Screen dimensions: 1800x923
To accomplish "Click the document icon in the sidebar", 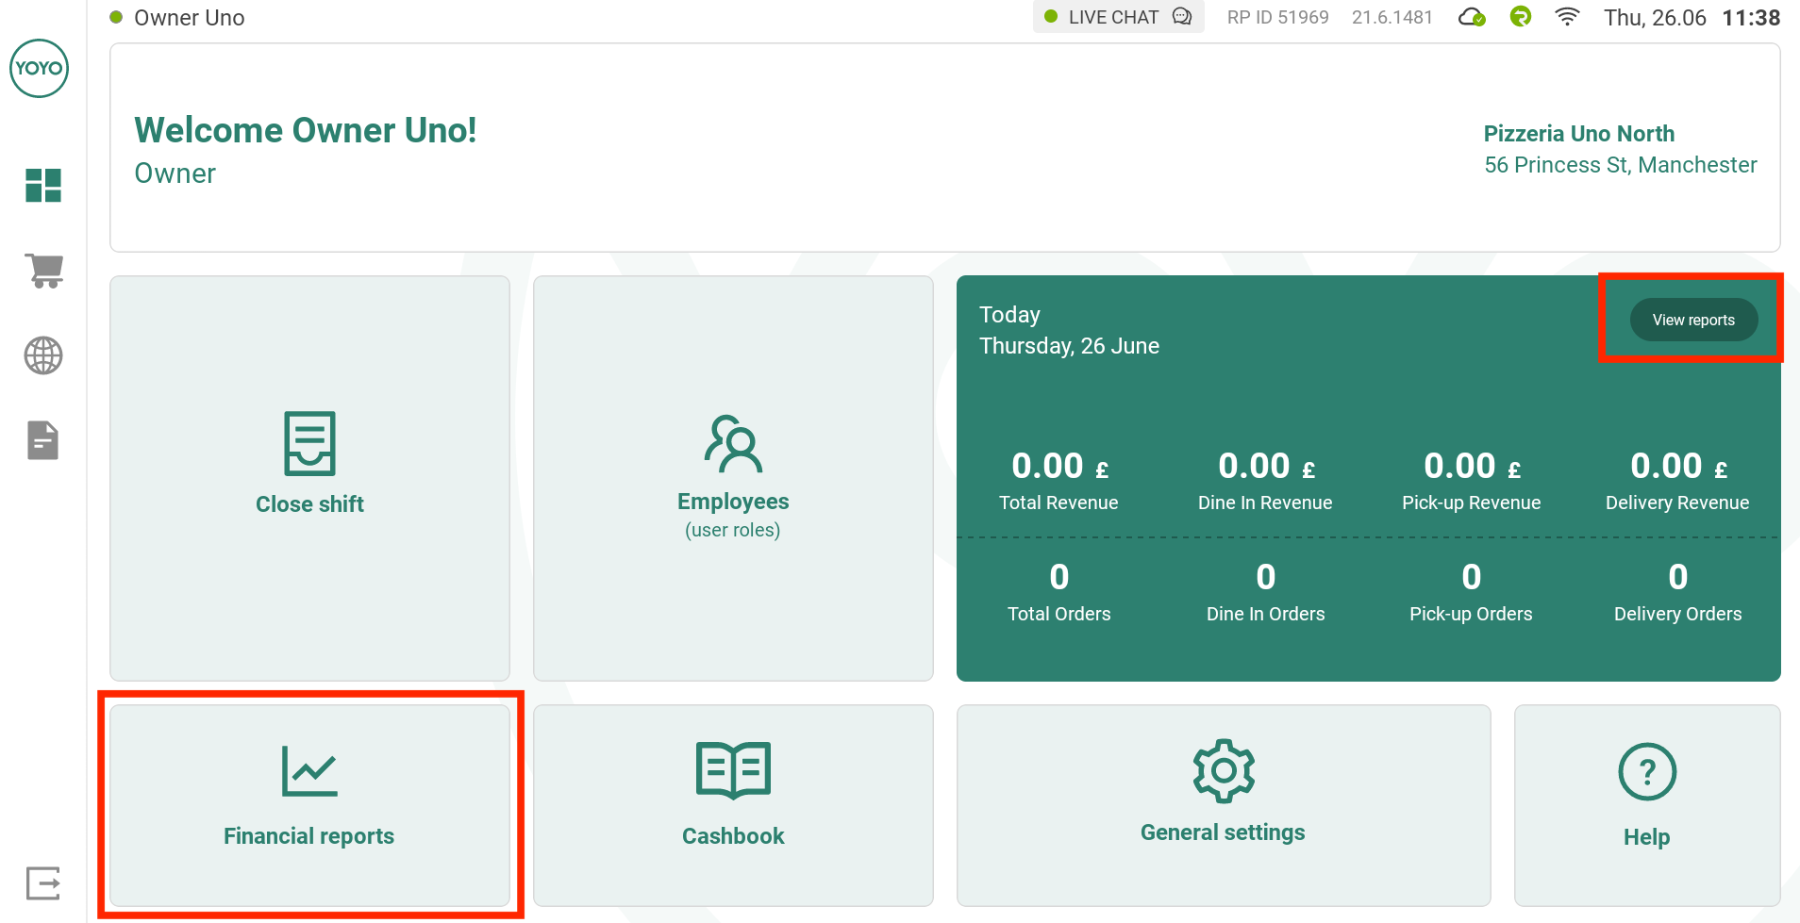I will [x=42, y=439].
